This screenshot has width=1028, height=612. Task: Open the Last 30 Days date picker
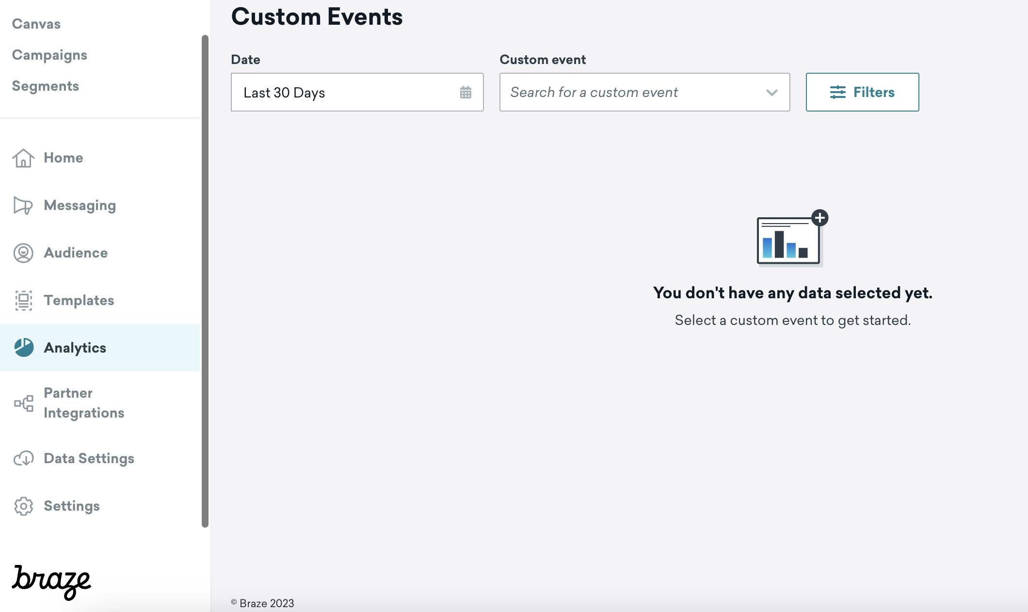point(339,92)
